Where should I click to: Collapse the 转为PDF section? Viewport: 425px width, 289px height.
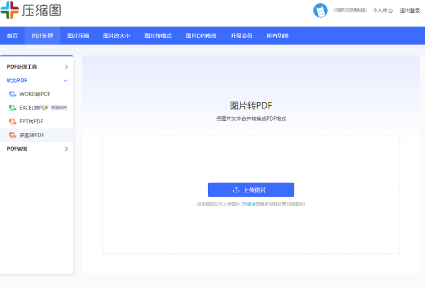[x=66, y=81]
